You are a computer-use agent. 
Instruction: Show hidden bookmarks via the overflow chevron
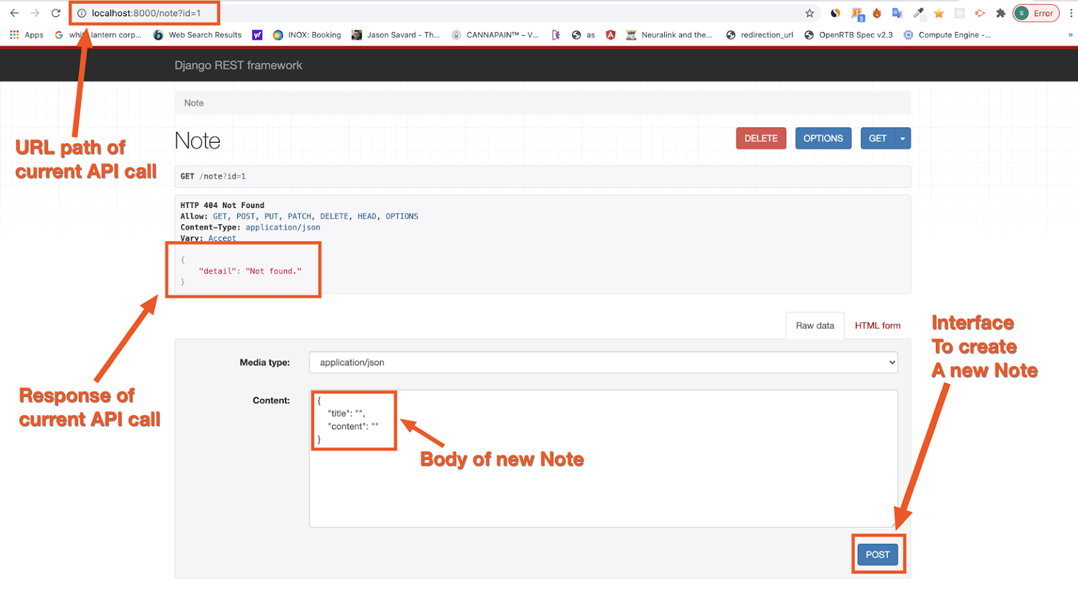[1070, 35]
